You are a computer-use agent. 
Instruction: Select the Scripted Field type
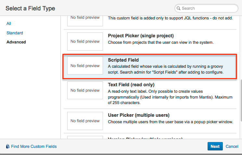coord(150,66)
